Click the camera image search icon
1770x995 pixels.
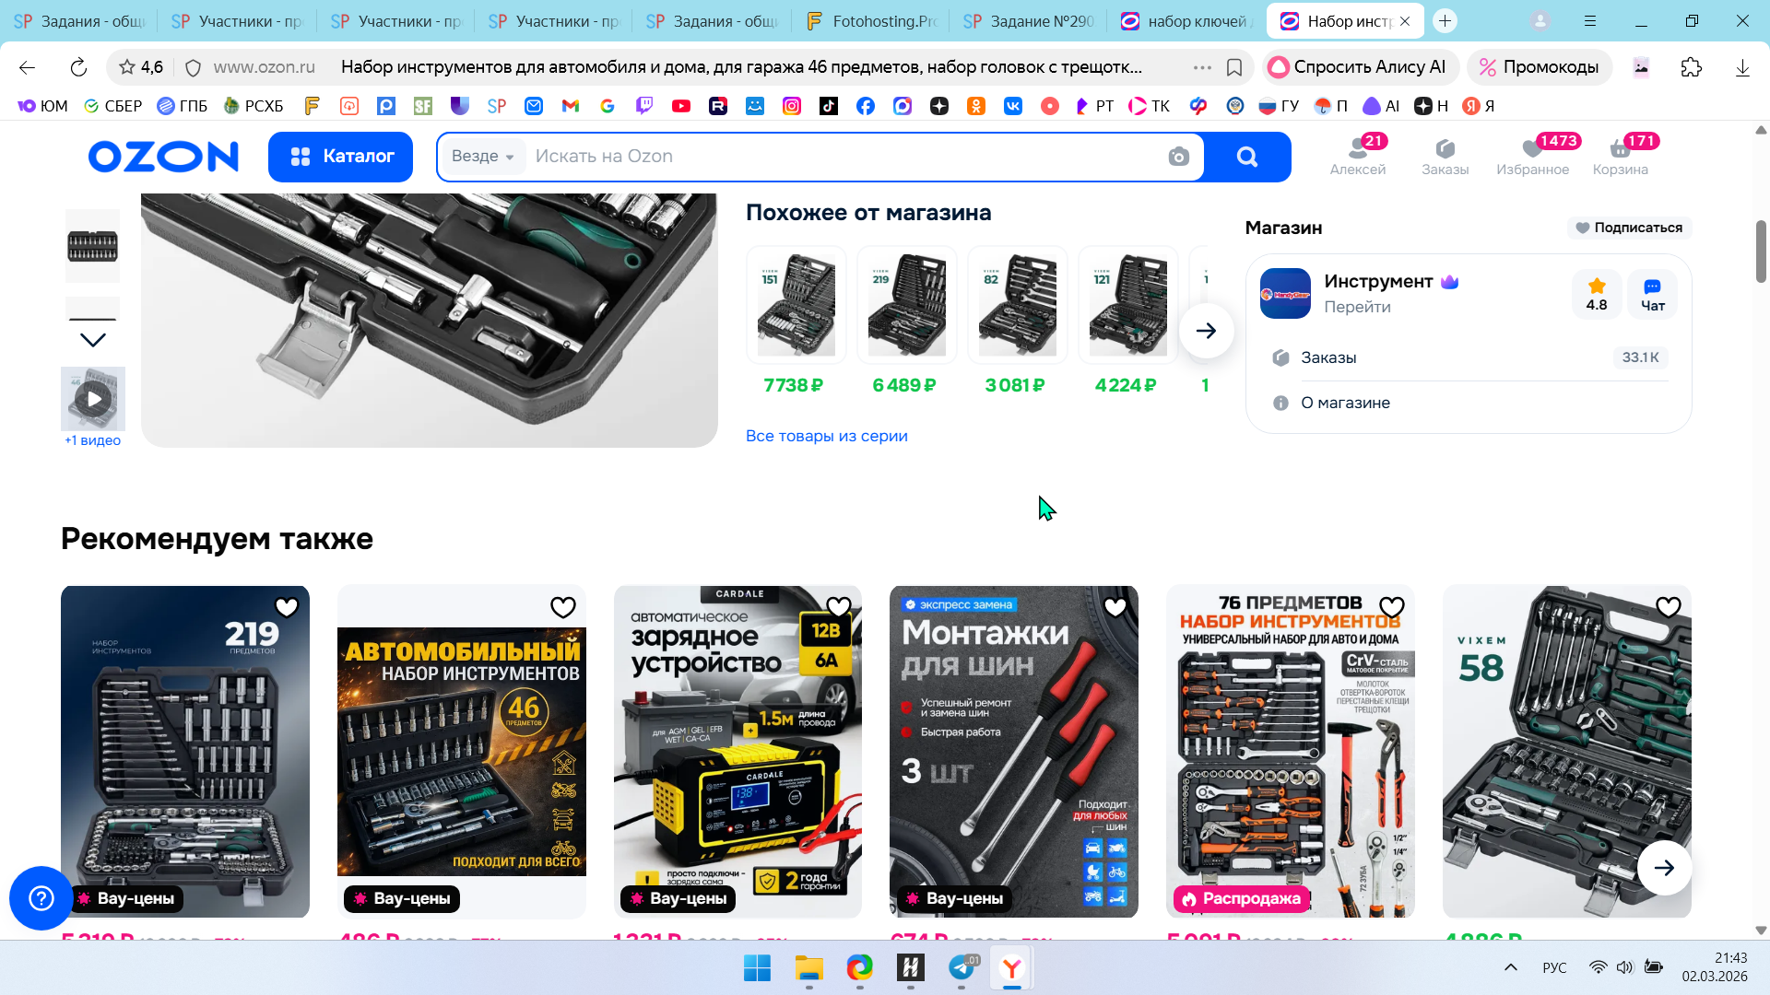pyautogui.click(x=1178, y=157)
